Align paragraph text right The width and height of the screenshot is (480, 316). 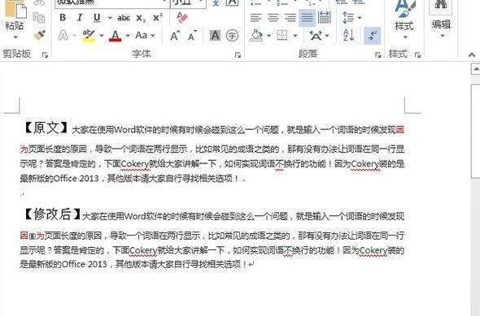click(290, 17)
